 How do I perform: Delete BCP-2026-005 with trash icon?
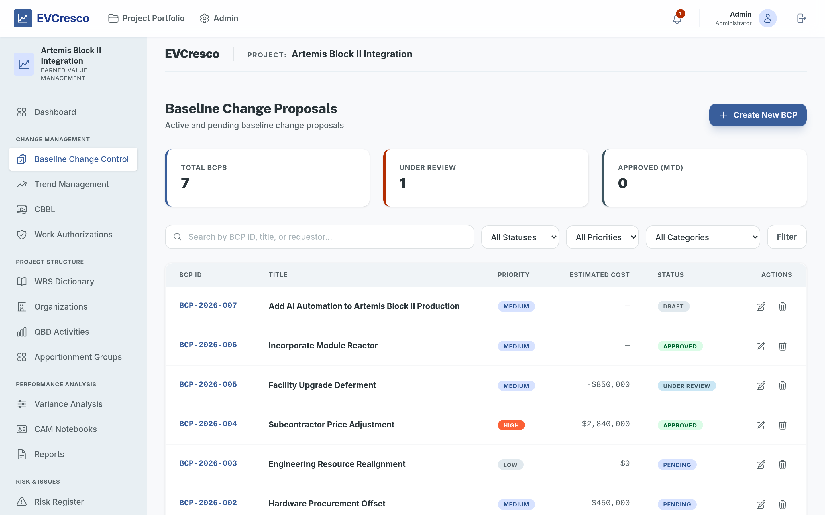(x=782, y=386)
